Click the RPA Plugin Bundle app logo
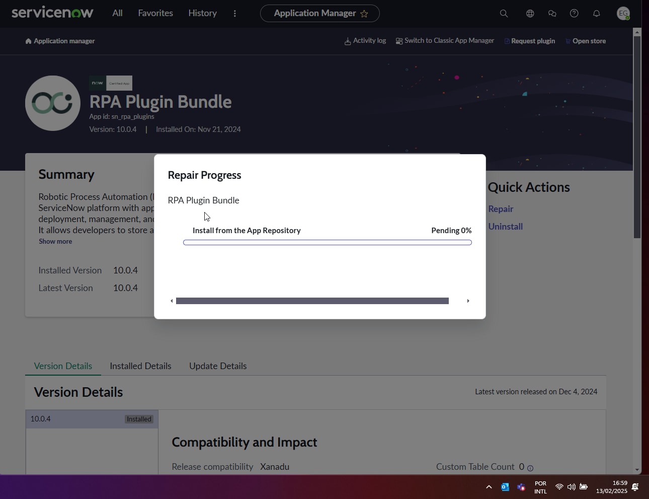Viewport: 649px width, 499px height. point(53,103)
